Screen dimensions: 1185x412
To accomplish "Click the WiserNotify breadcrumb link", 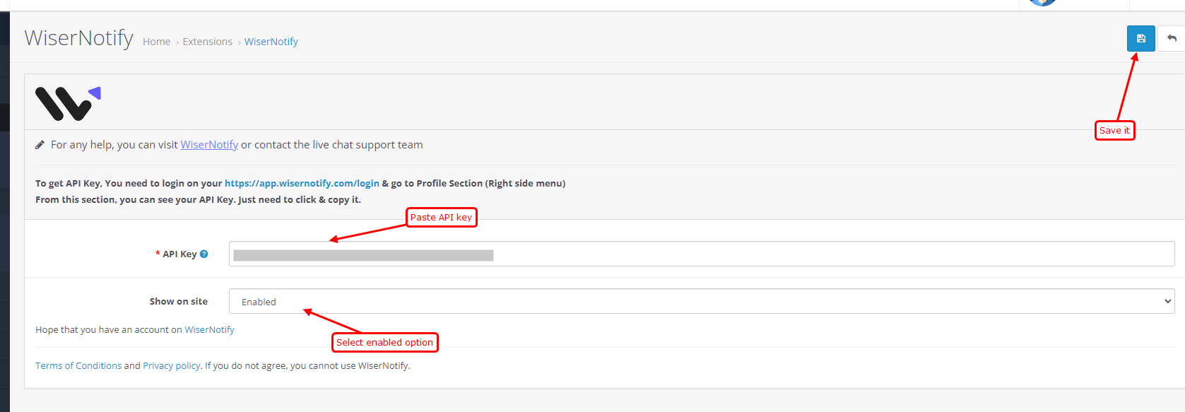I will click(x=271, y=42).
